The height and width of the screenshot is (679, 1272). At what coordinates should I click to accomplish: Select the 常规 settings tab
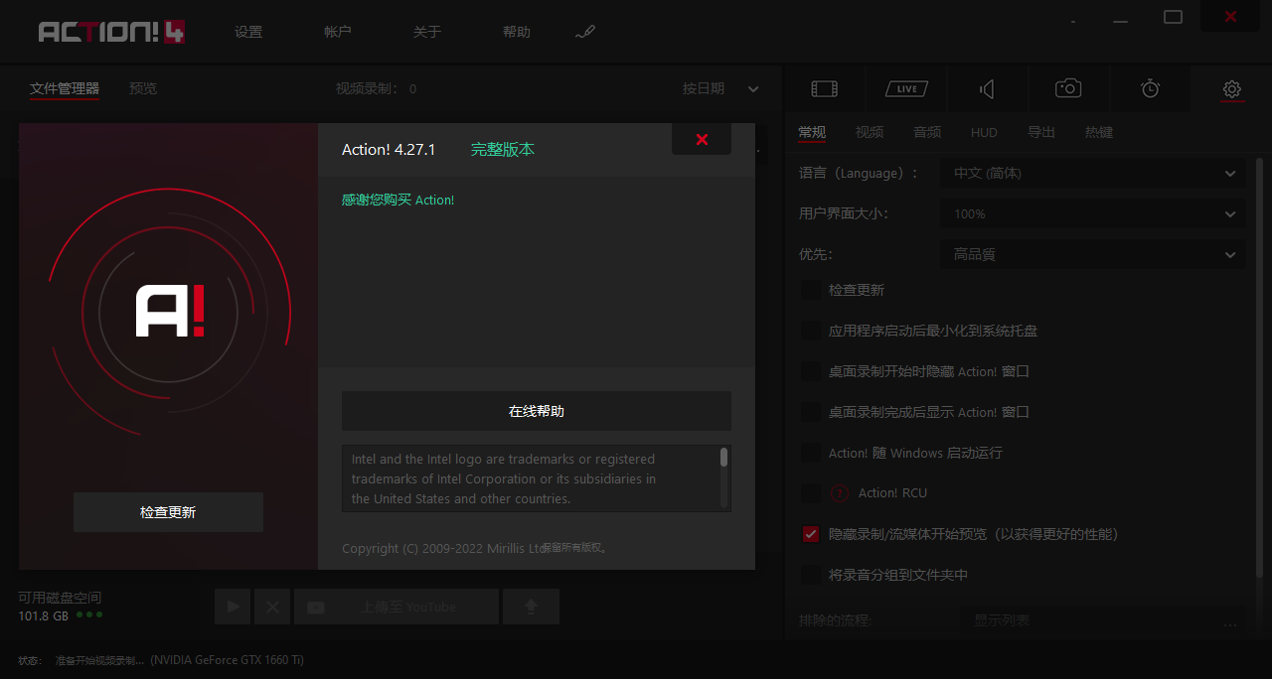coord(812,132)
